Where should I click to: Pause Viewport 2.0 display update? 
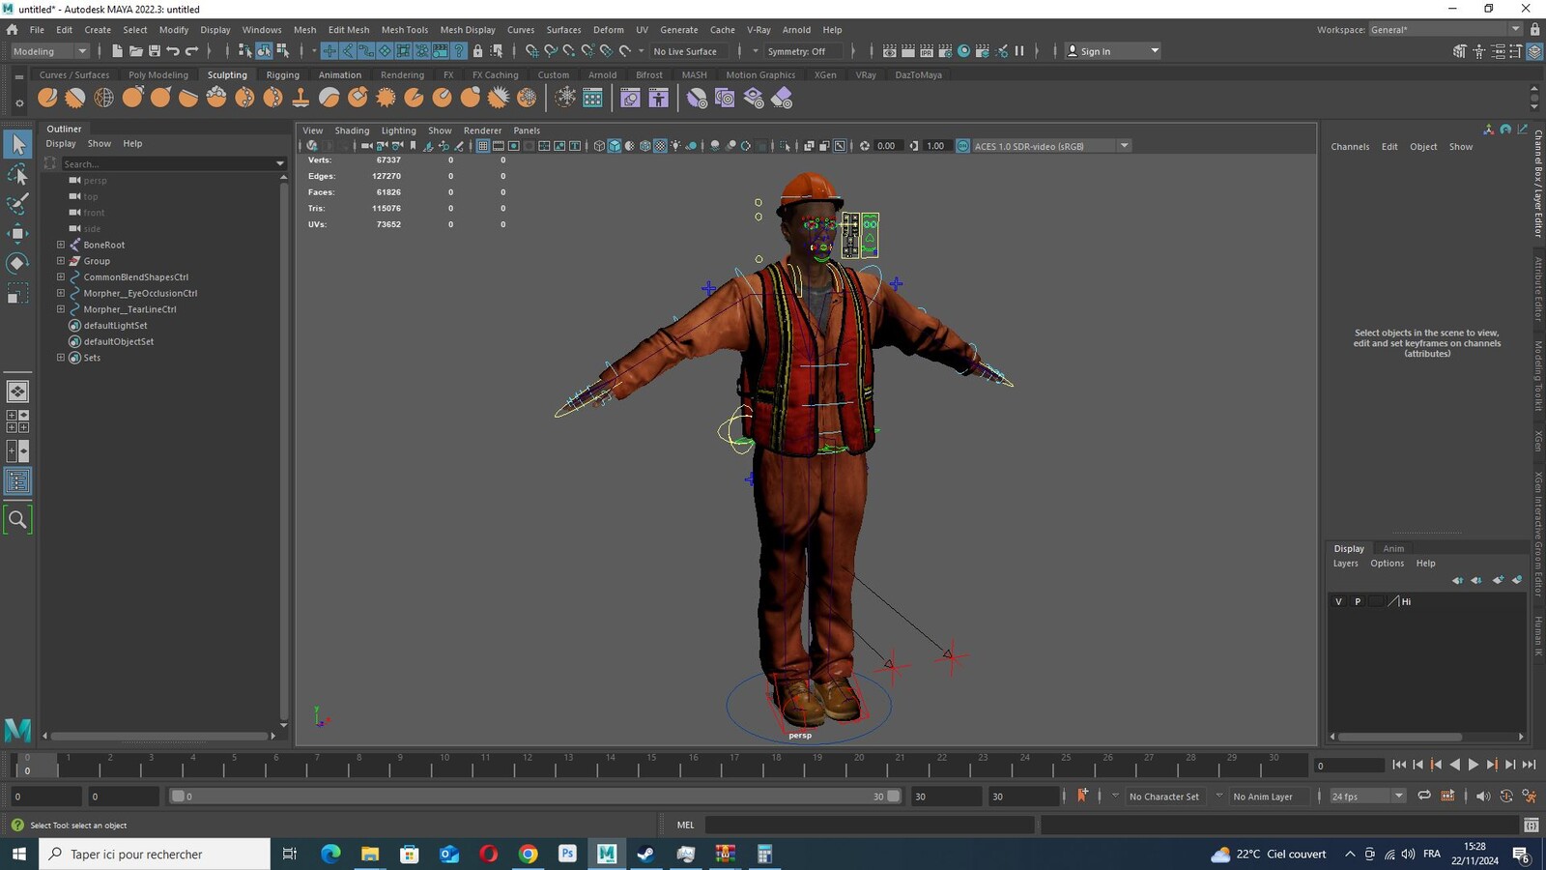1019,51
